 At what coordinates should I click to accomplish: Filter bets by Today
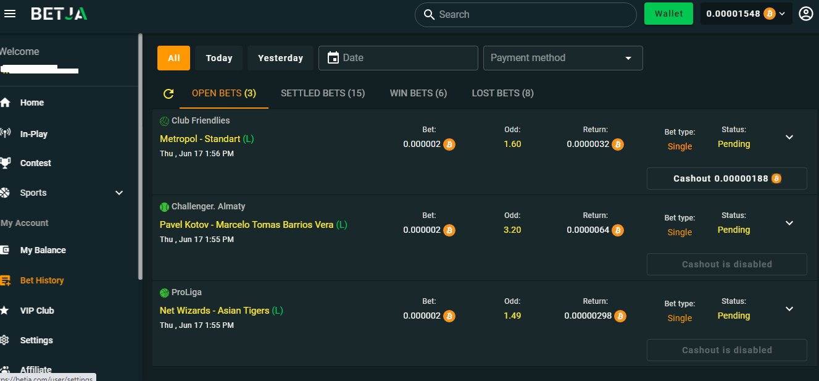tap(219, 58)
